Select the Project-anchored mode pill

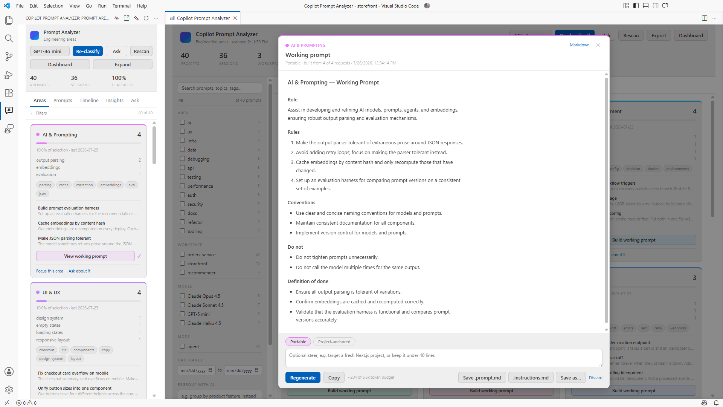tap(334, 342)
